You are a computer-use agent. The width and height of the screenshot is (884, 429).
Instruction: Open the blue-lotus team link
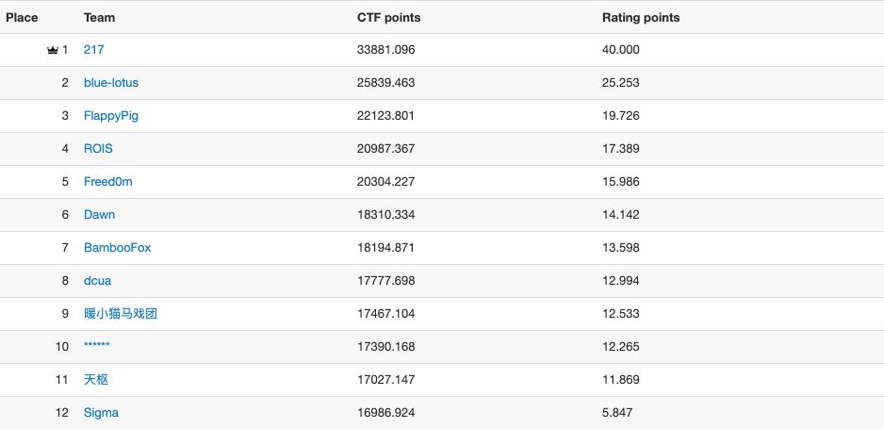coord(110,83)
